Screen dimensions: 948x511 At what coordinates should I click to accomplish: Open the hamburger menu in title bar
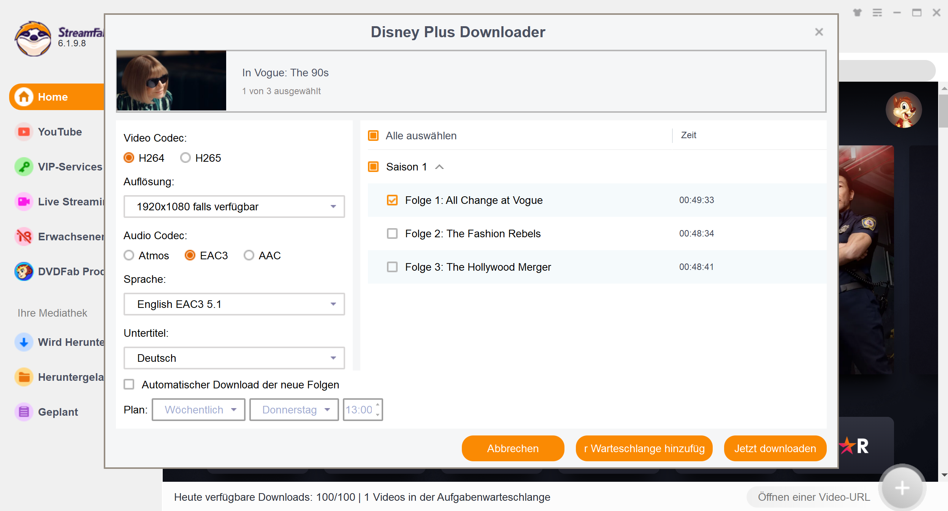pyautogui.click(x=877, y=13)
